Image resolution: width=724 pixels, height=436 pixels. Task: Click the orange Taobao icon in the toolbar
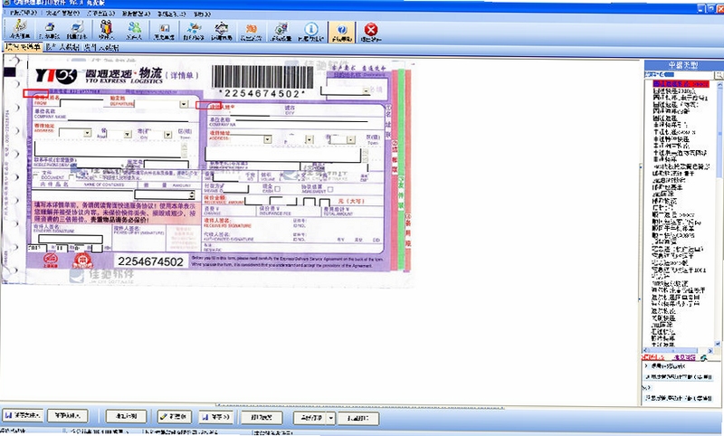tap(252, 31)
